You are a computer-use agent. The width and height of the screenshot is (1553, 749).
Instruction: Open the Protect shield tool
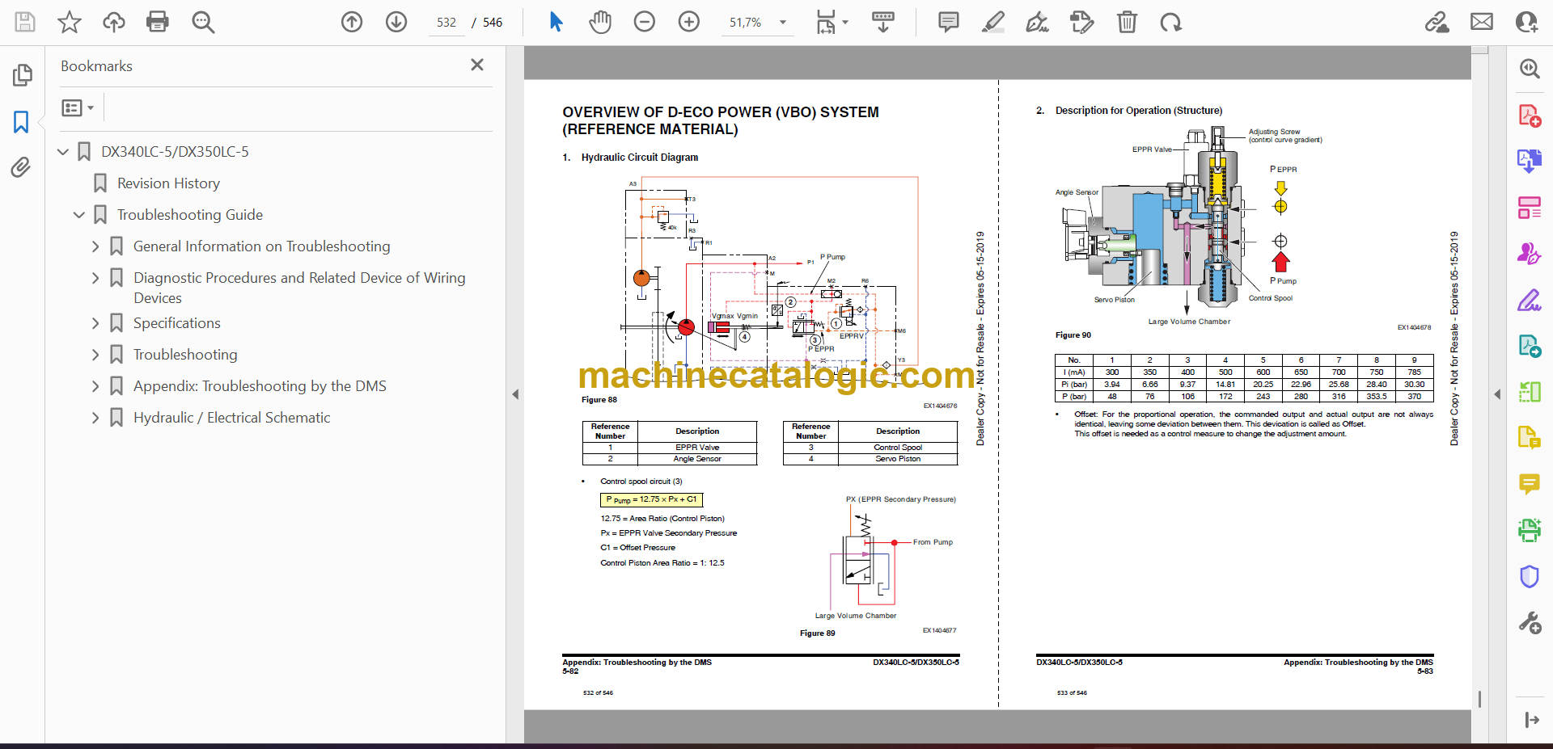[1529, 576]
